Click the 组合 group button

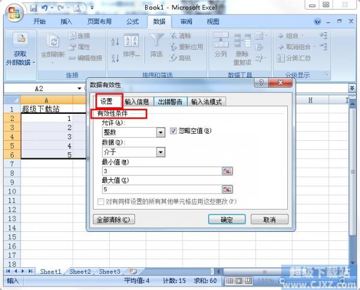pos(290,35)
